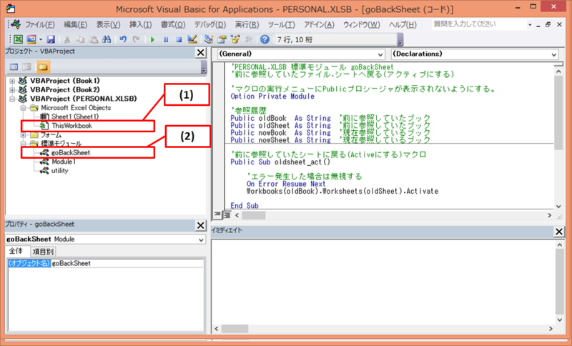Toggle Folders view in Project pane
The height and width of the screenshot is (346, 572).
click(x=43, y=66)
